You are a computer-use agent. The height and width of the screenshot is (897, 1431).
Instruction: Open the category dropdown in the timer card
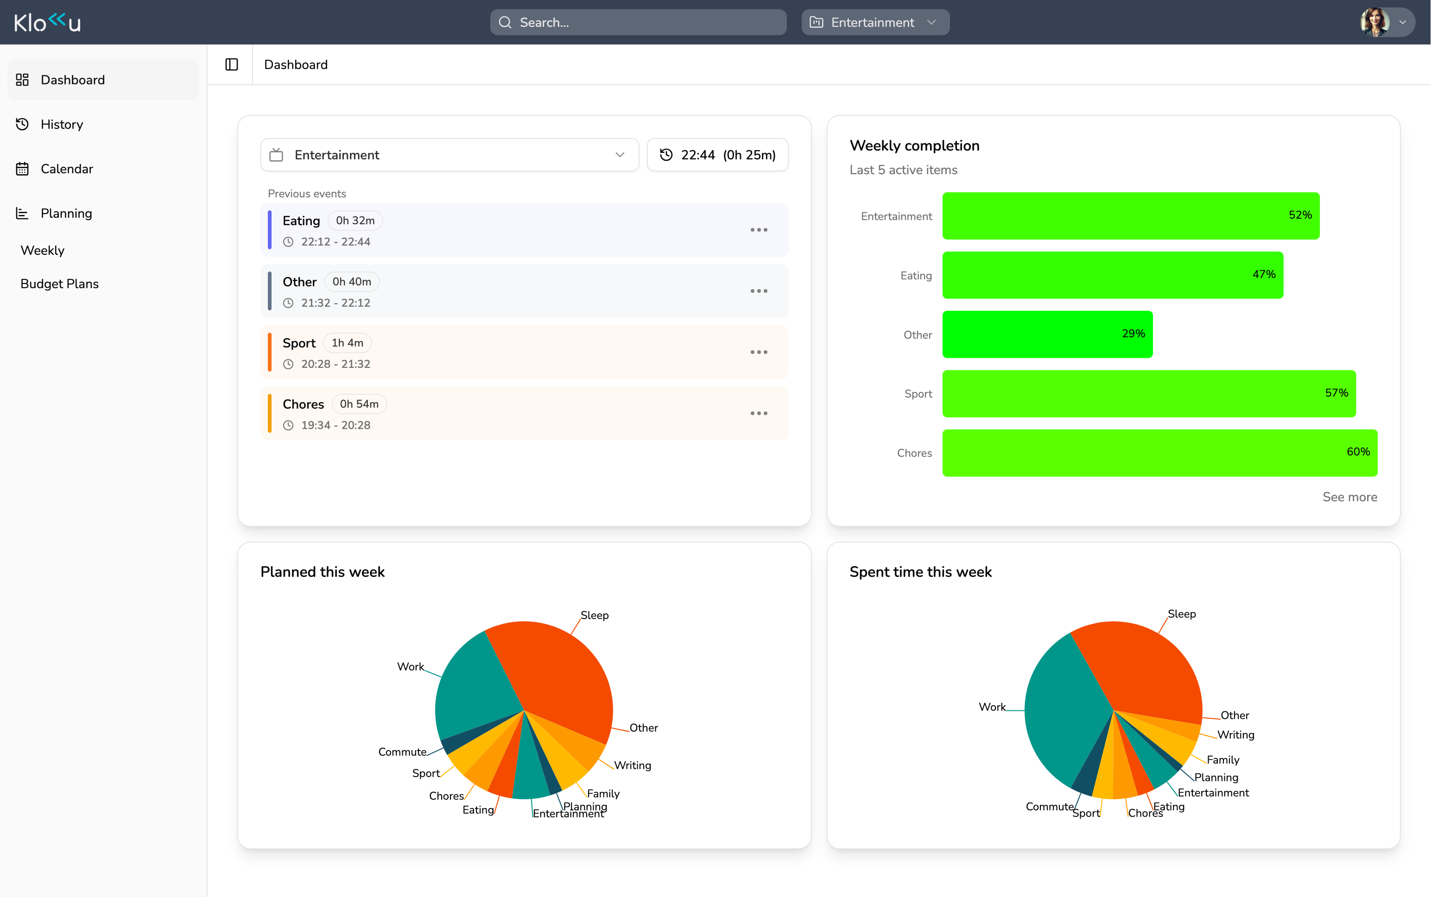[620, 155]
